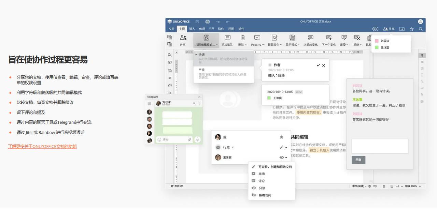437x209 pixels.
Task: Click the comment reply text box
Action: click(380, 146)
